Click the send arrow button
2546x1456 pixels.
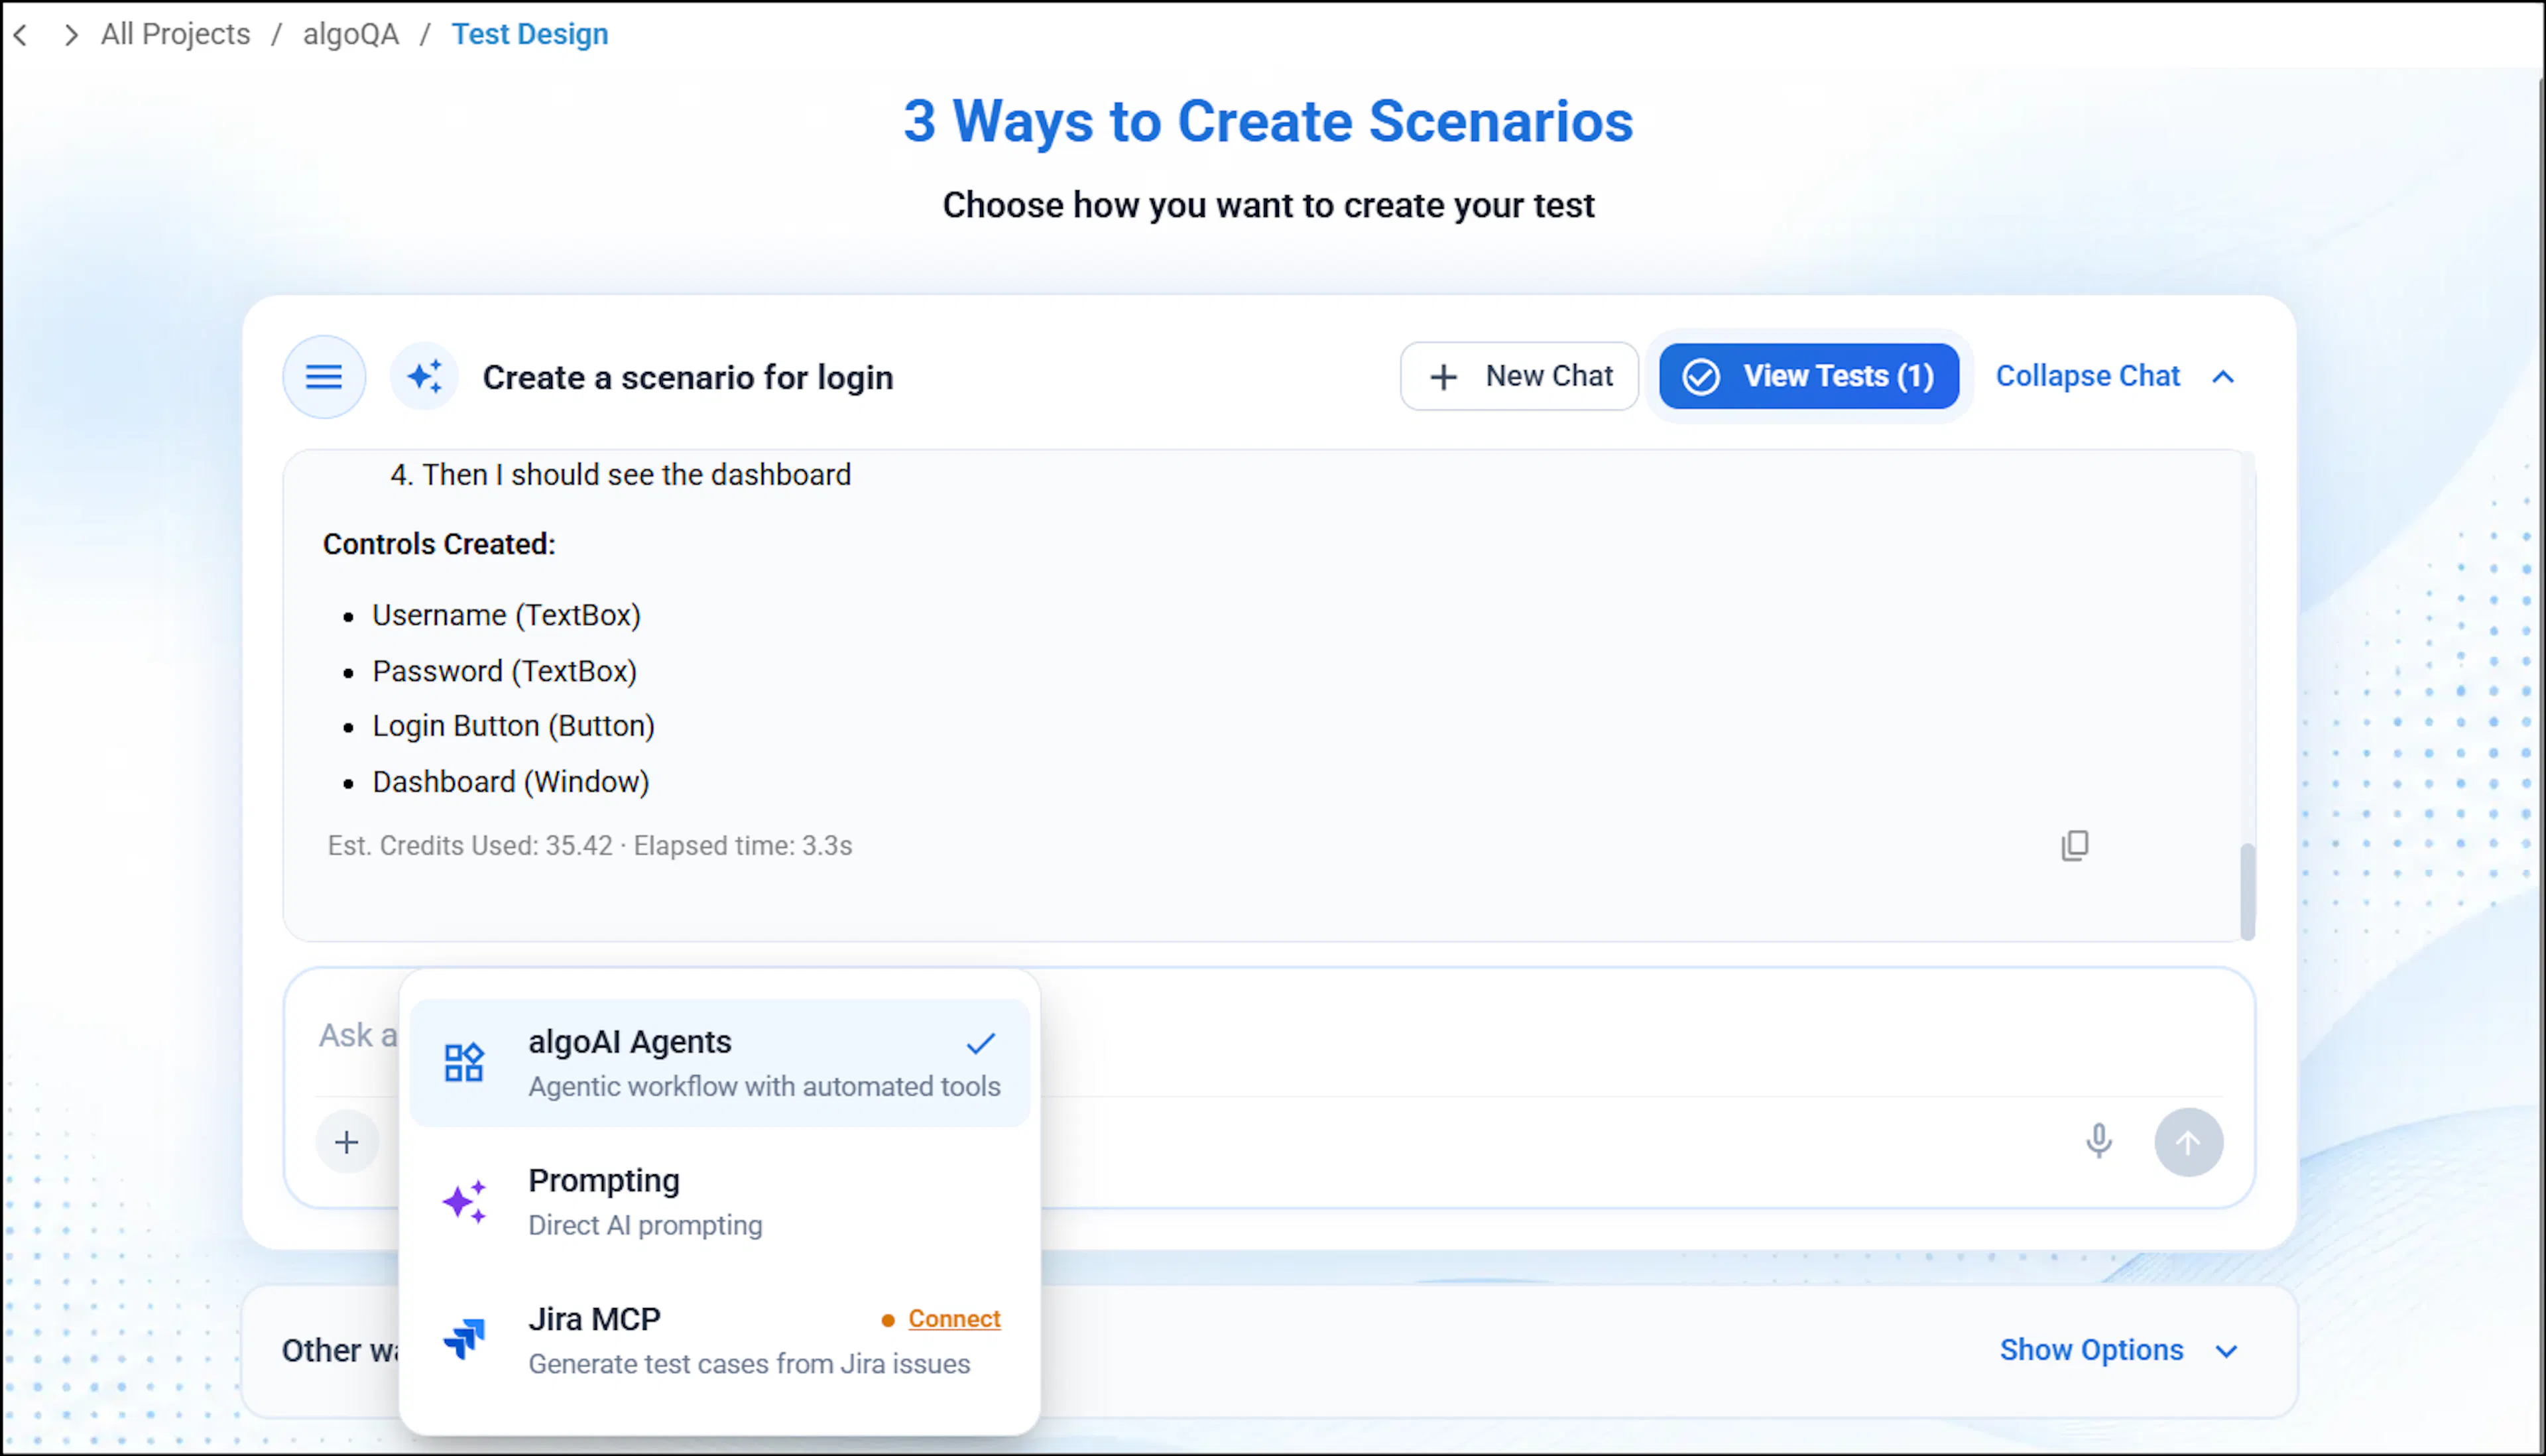pos(2189,1142)
